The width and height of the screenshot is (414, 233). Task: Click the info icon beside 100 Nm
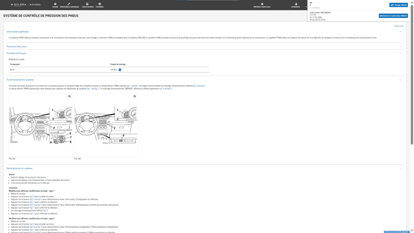(120, 70)
